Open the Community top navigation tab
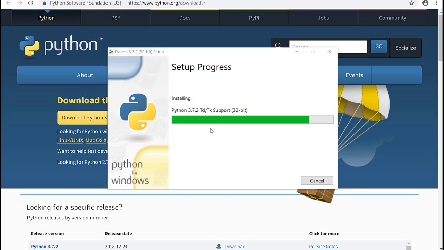Viewport: 444px width, 250px height. [x=393, y=18]
